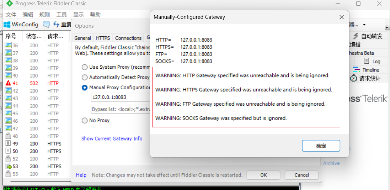Click the 请求 protocol column header
Screen dimensions: 390x190
57,37
